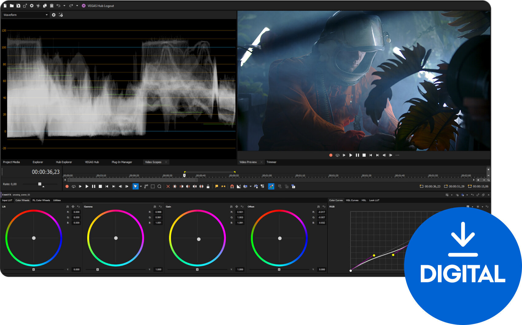Open the Trimmer tab
The width and height of the screenshot is (522, 325).
(x=271, y=162)
